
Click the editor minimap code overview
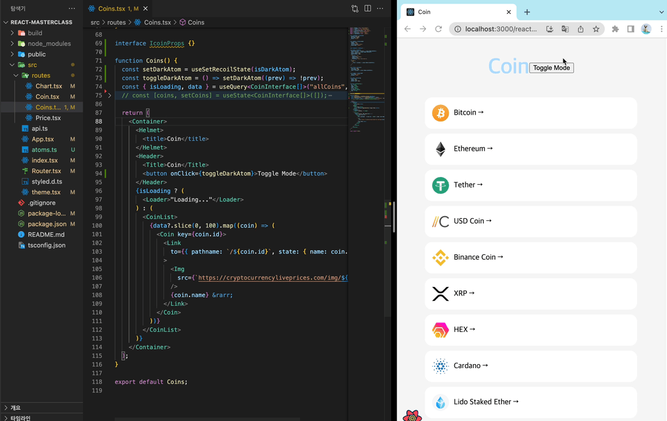click(x=366, y=79)
